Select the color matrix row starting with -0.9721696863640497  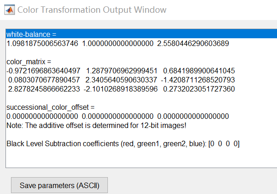[121, 71]
